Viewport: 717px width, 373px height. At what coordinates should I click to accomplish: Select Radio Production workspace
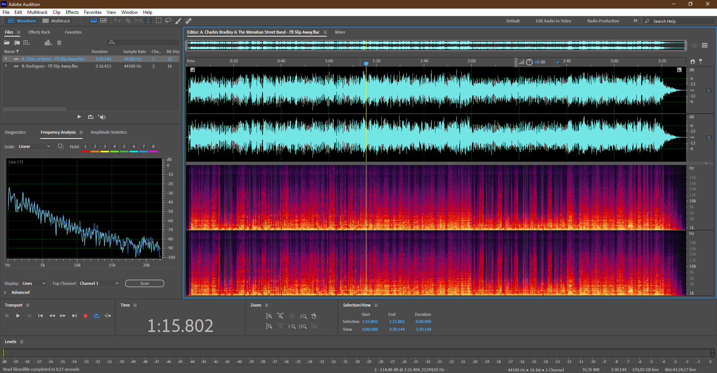pyautogui.click(x=603, y=21)
